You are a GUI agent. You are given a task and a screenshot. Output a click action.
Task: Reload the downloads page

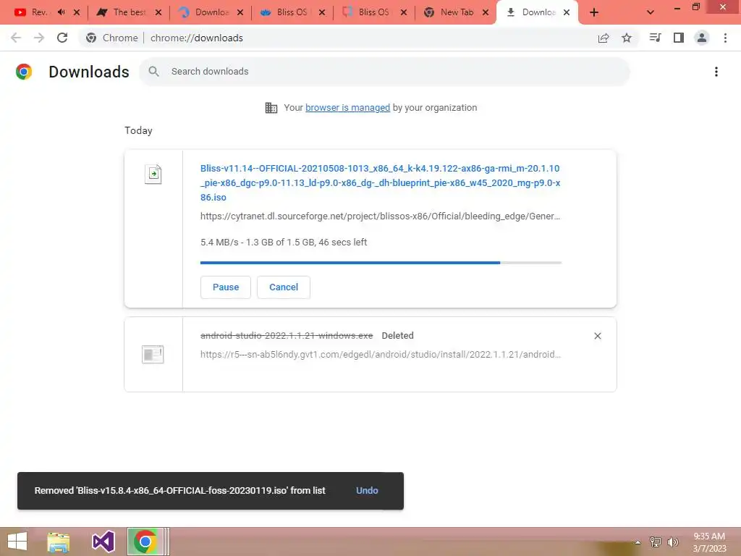pyautogui.click(x=62, y=38)
